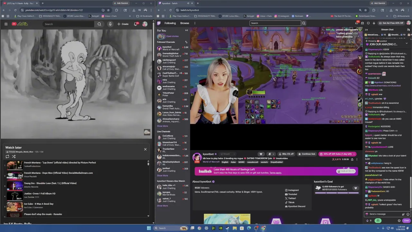Click the Twitch search magnifier button
Viewport: 412px width, 232px height.
[304, 23]
